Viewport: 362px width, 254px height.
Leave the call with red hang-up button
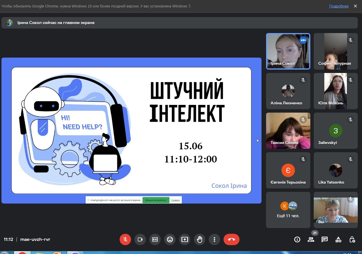[231, 239]
